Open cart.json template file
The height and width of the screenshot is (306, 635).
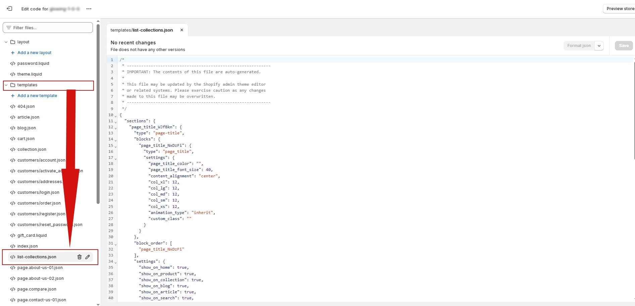point(26,139)
